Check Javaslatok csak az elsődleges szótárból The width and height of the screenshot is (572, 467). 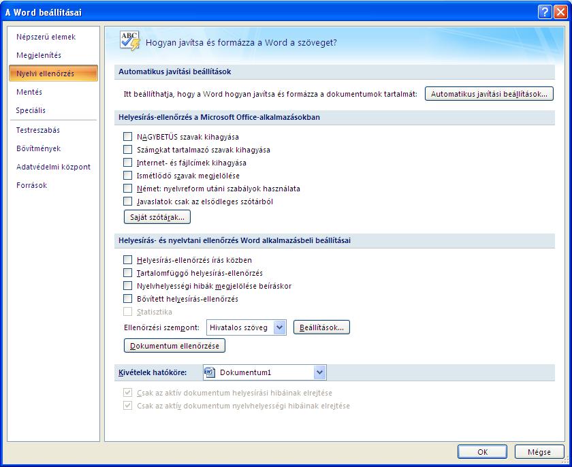coord(128,202)
